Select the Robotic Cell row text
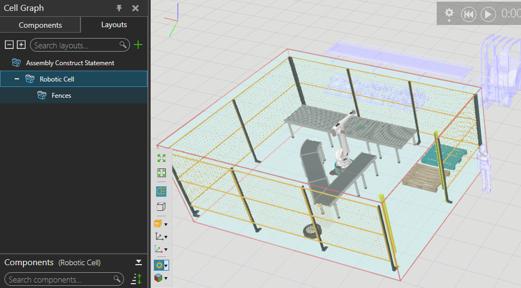521x288 pixels. (57, 79)
